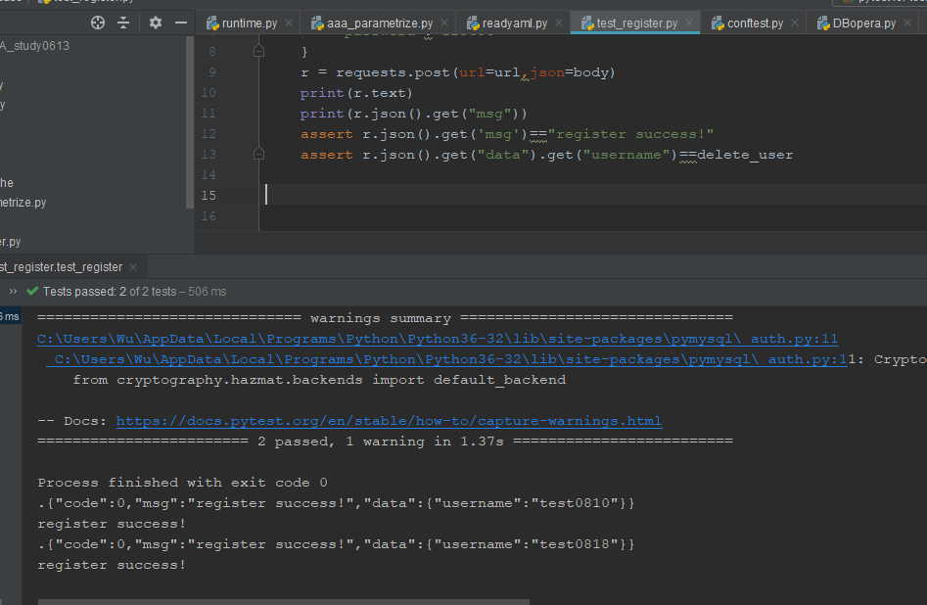Close the readyaml.py tab
This screenshot has width=927, height=605.
pyautogui.click(x=558, y=23)
